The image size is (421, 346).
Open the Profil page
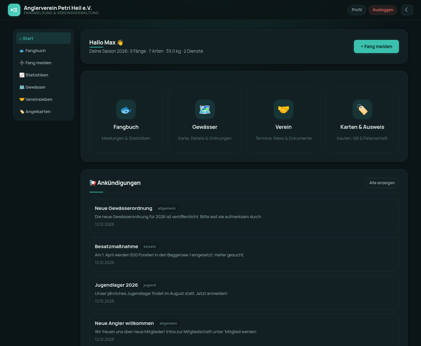[x=357, y=10]
